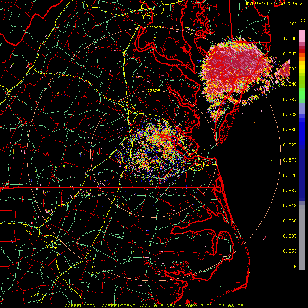Select the 1.000 value on the legend

(x=290, y=38)
